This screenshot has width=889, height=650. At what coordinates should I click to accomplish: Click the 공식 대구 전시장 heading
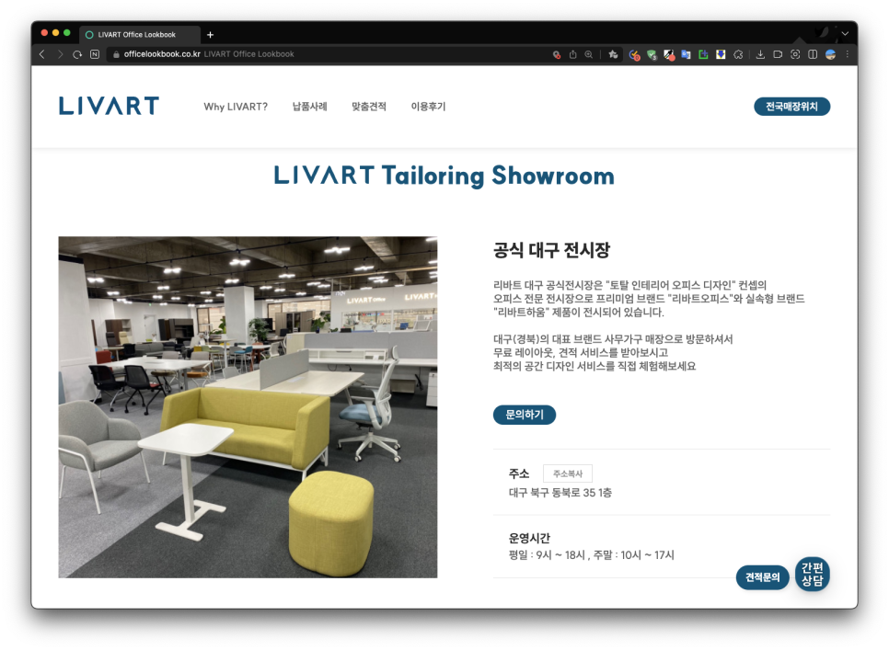(551, 250)
